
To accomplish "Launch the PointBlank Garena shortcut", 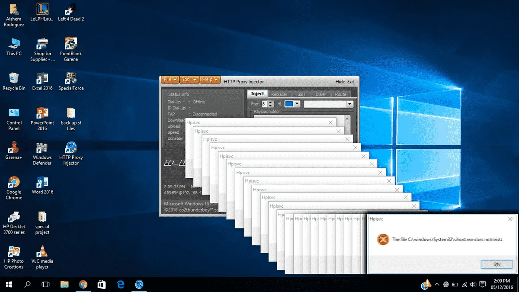I will point(71,49).
